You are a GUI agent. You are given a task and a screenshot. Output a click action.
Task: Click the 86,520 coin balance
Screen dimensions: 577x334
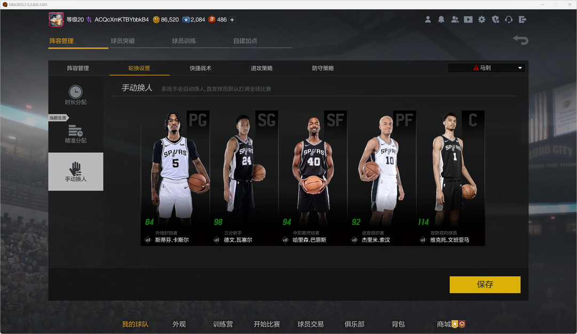[x=170, y=20]
